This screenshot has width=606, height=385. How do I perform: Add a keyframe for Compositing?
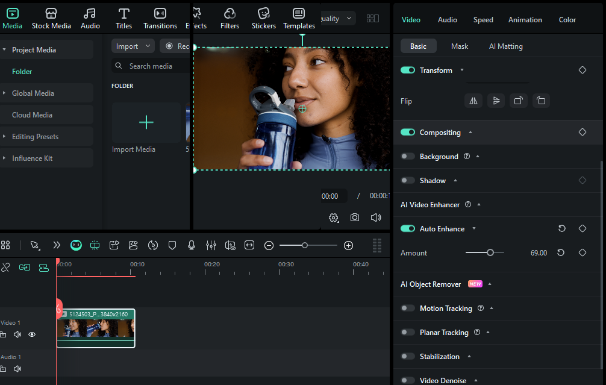click(583, 132)
